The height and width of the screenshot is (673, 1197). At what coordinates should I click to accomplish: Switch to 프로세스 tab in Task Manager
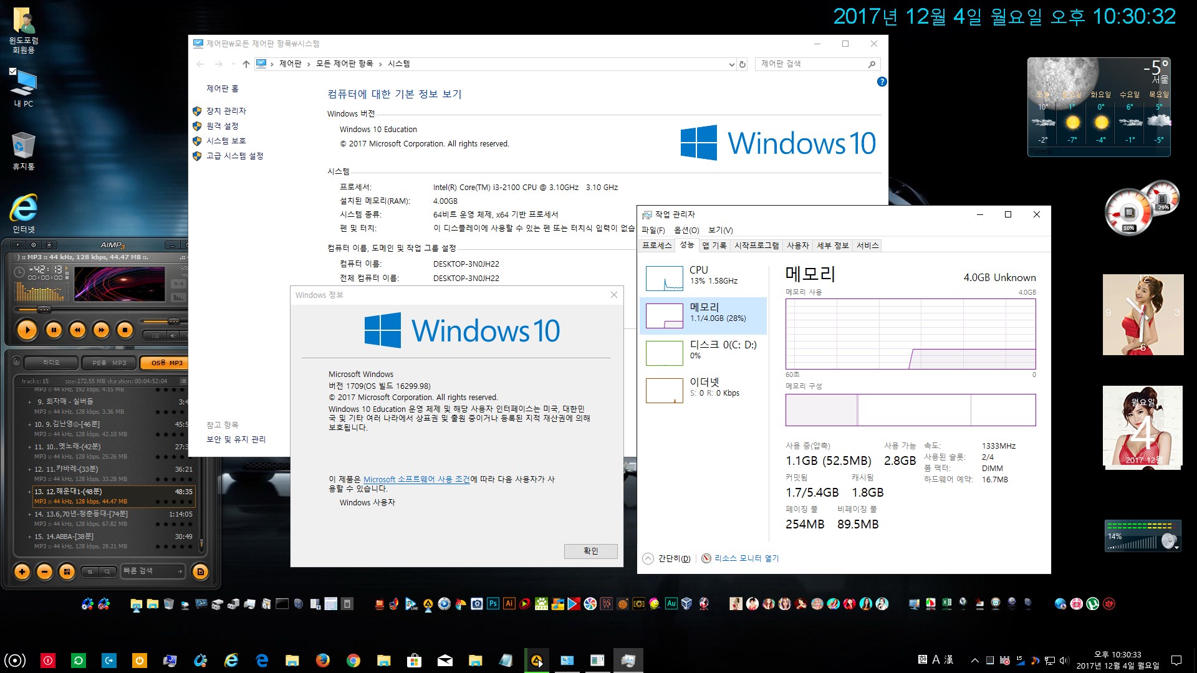[657, 246]
